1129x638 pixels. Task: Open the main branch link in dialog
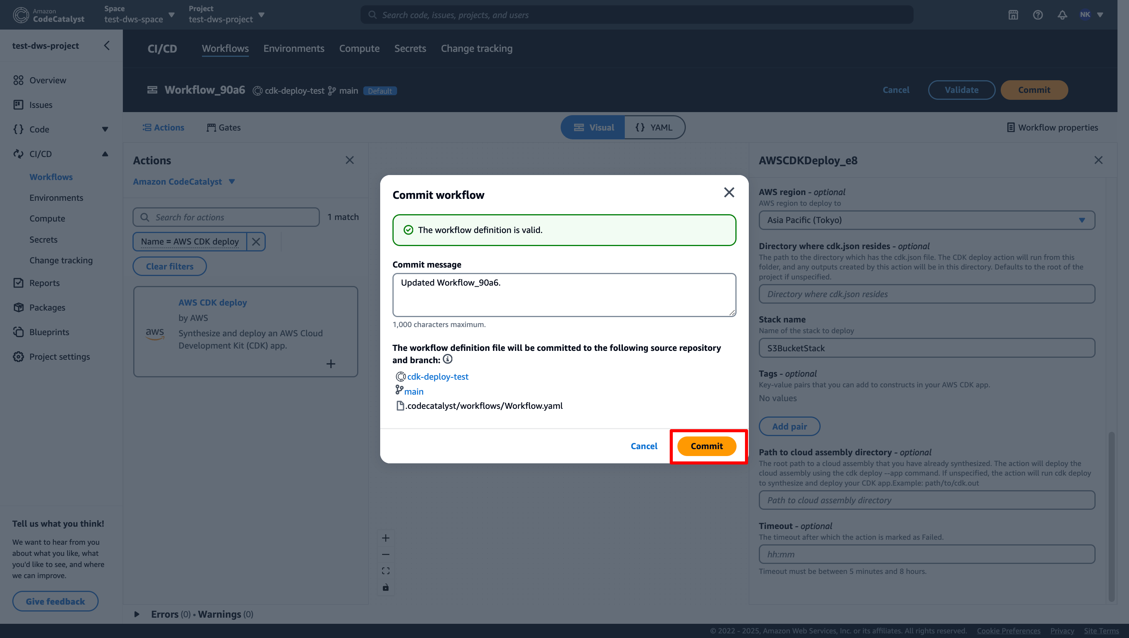414,391
